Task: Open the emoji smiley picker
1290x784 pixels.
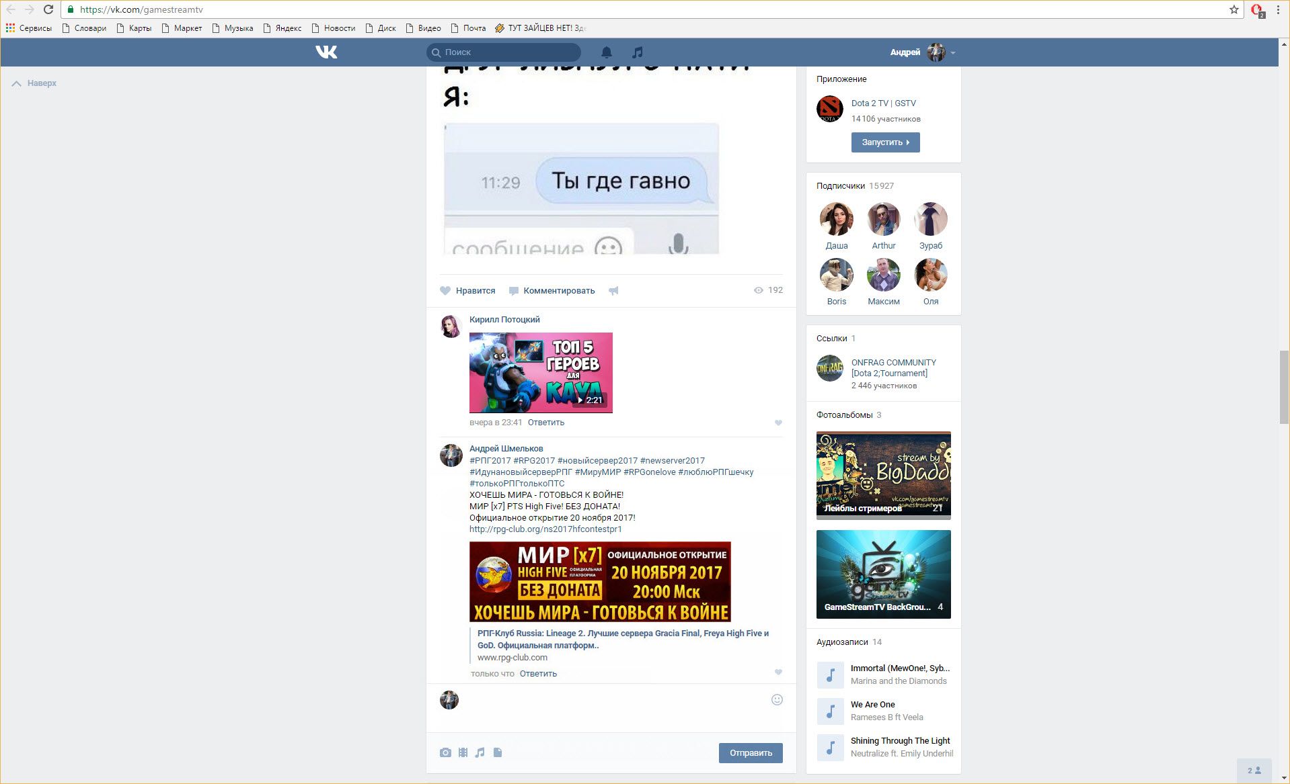Action: click(777, 700)
